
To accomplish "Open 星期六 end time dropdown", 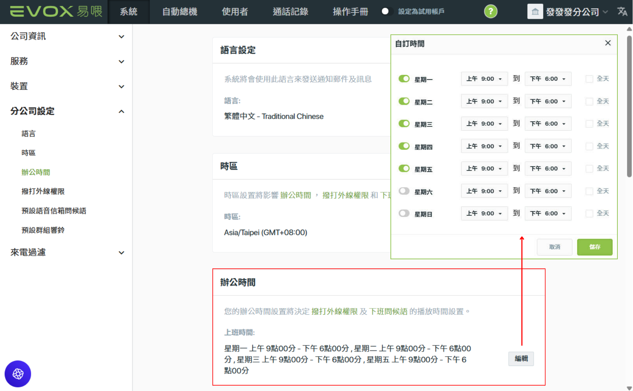I will pyautogui.click(x=548, y=191).
